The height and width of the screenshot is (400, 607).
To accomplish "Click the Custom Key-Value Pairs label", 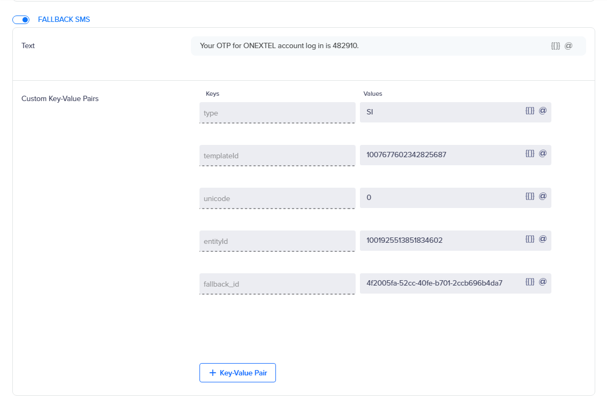I will pos(60,99).
